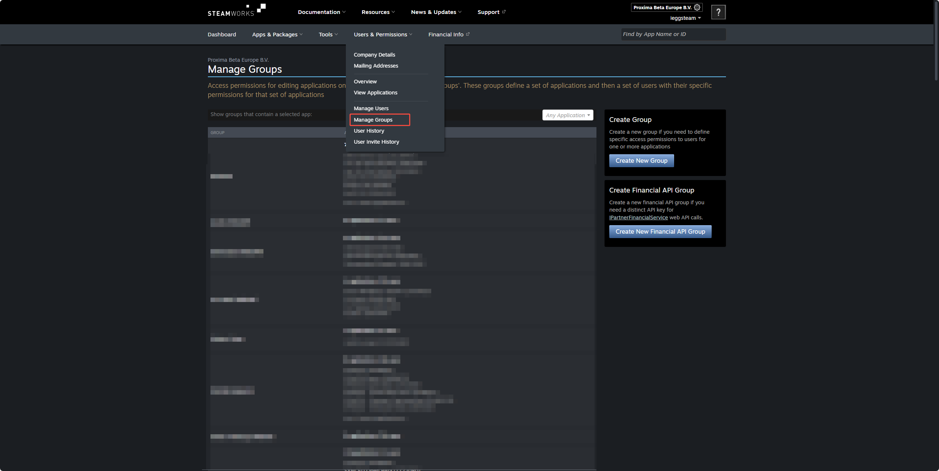Click the page vertical scrollbar
The image size is (939, 471).
[x=936, y=40]
